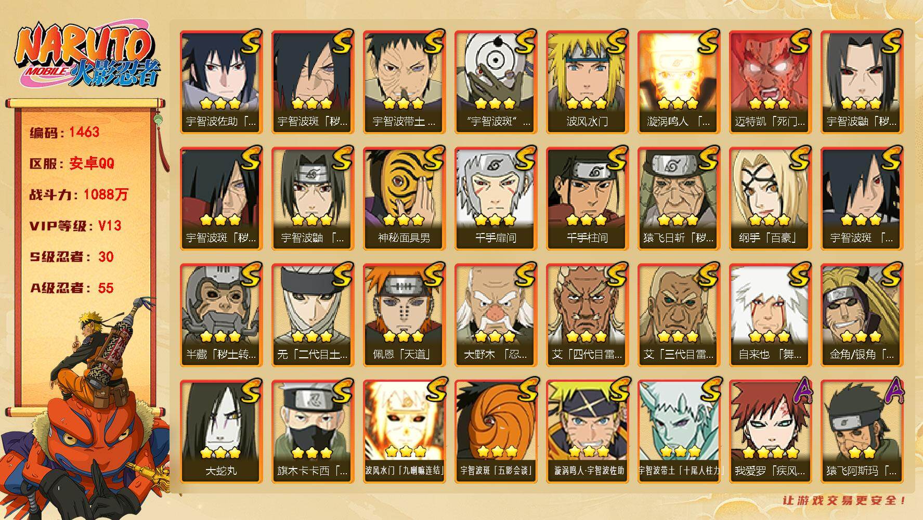Image resolution: width=923 pixels, height=520 pixels.
Task: Click the VIP等级 V13 label
Action: [75, 226]
